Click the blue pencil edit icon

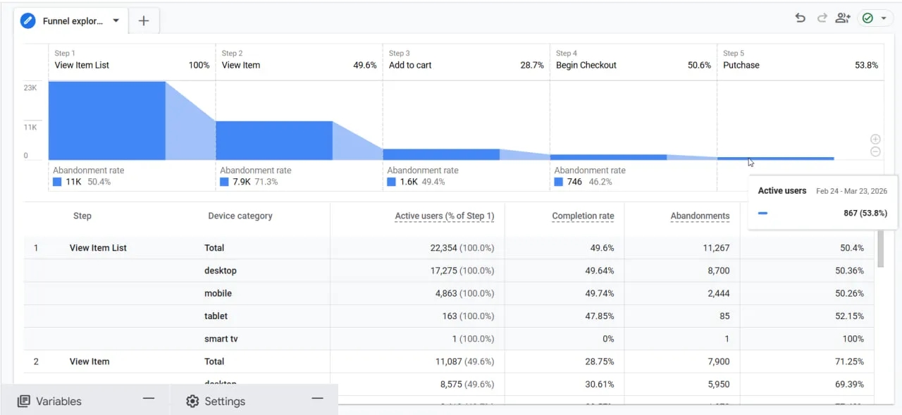[x=28, y=20]
